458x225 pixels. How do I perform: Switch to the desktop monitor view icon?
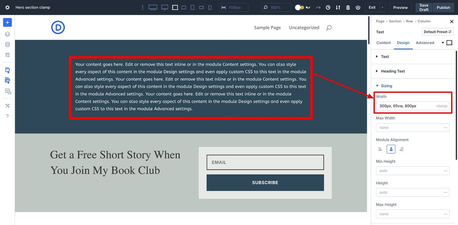[165, 7]
